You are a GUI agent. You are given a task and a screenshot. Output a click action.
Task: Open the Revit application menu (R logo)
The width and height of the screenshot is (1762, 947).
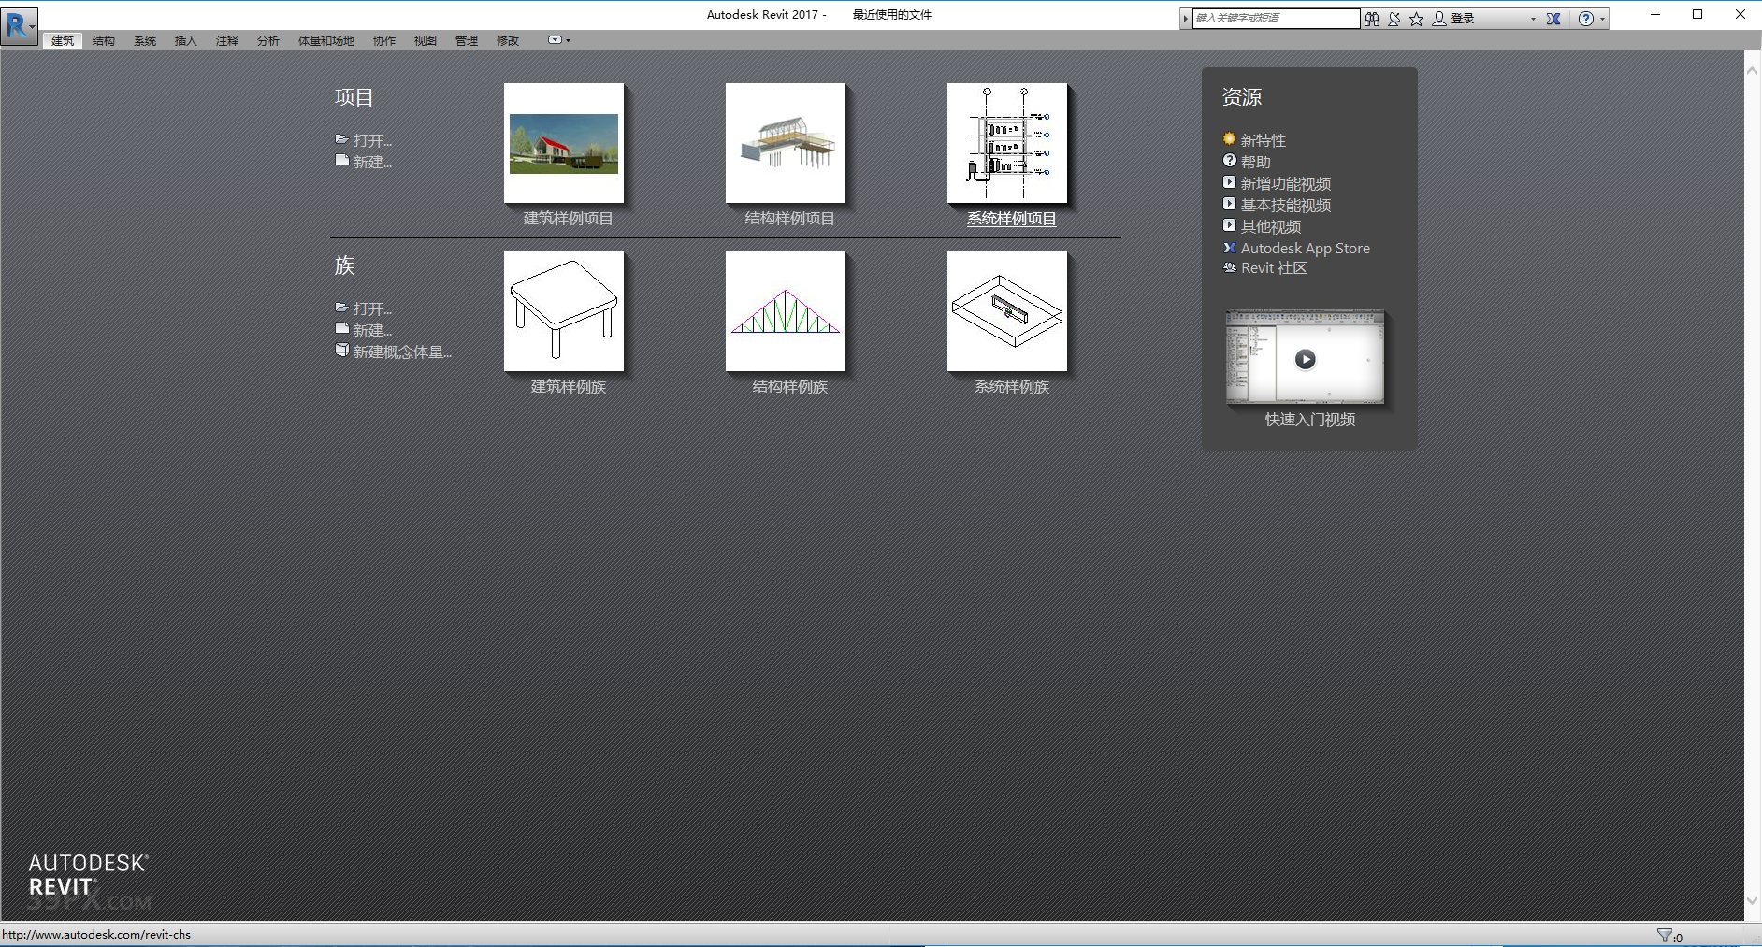(x=20, y=25)
